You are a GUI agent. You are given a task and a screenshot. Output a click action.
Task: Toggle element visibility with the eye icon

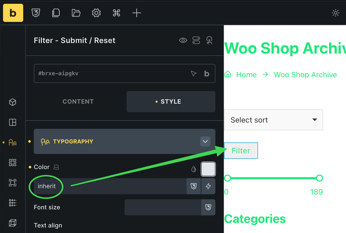(x=183, y=40)
